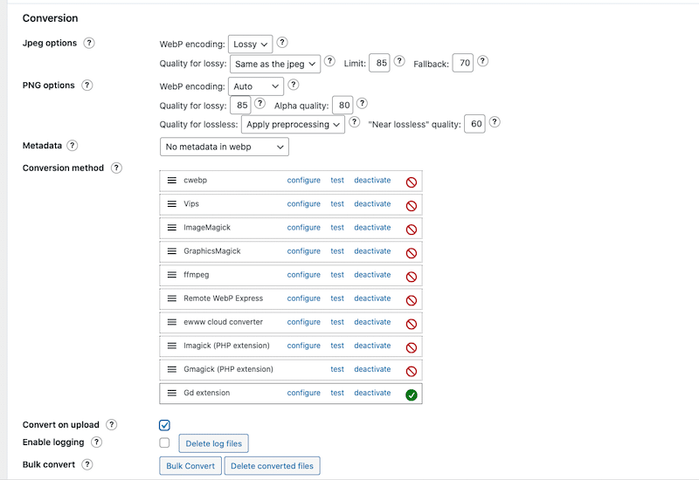Viewport: 699px width, 480px height.
Task: Click Delete converted files button
Action: (272, 466)
